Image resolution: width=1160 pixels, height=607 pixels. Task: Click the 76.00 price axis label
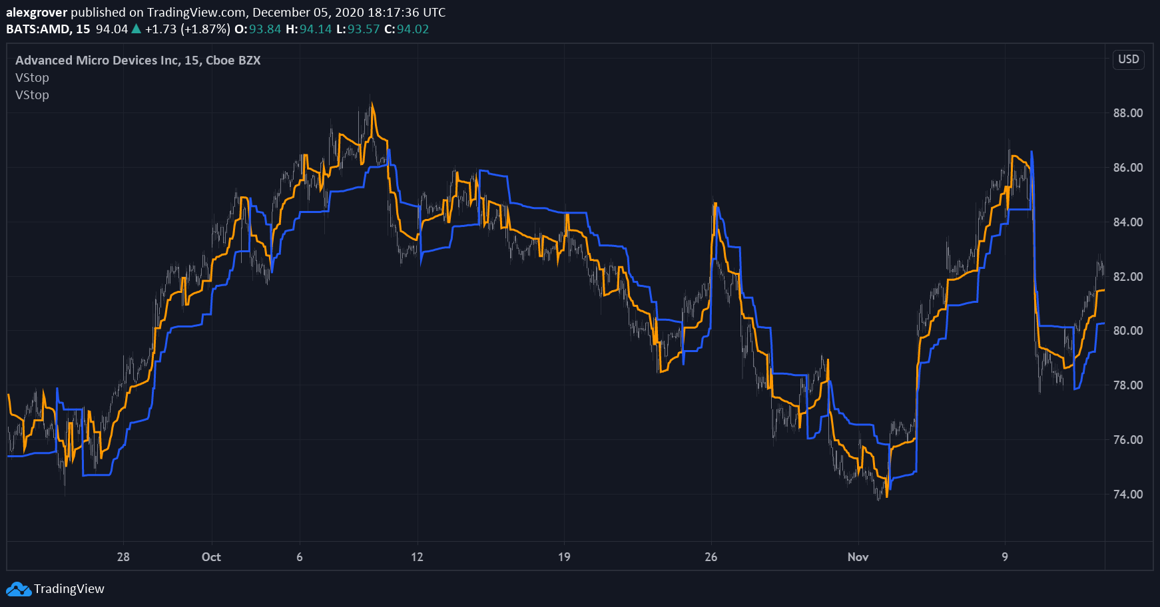pos(1128,440)
